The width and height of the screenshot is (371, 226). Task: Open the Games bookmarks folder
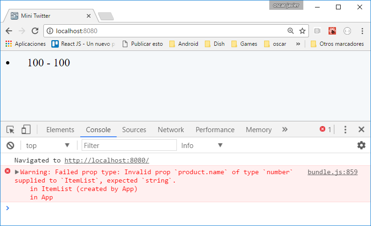tap(244, 44)
